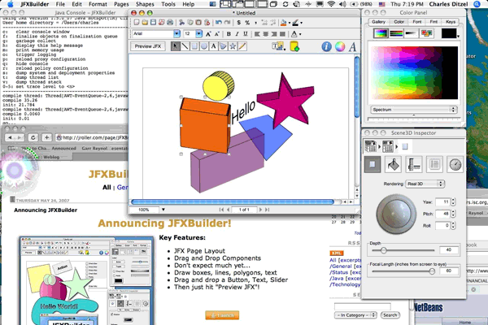Image resolution: width=488 pixels, height=325 pixels.
Task: Toggle Bold formatting
Action: click(x=229, y=34)
